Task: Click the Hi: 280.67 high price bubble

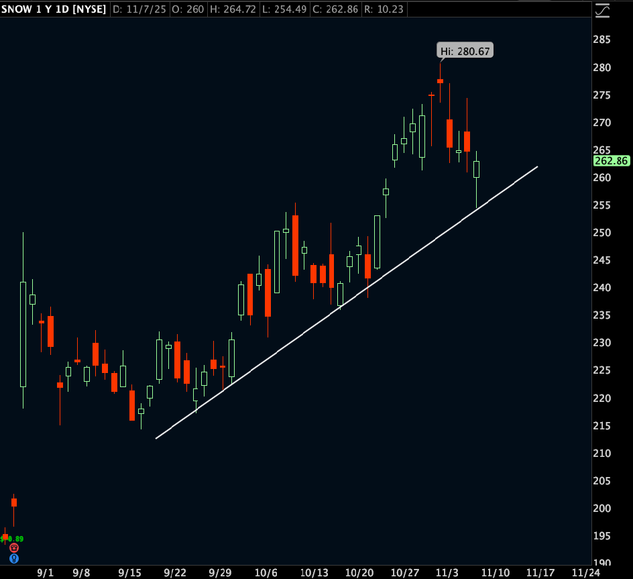Action: point(465,51)
